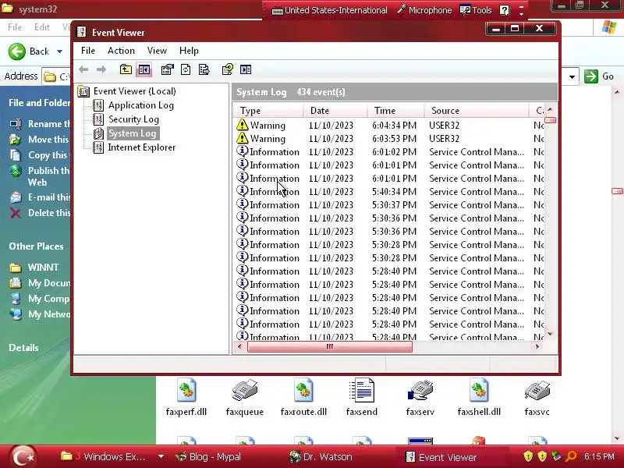Sort events by the Date column header
This screenshot has height=468, width=624.
click(x=335, y=110)
